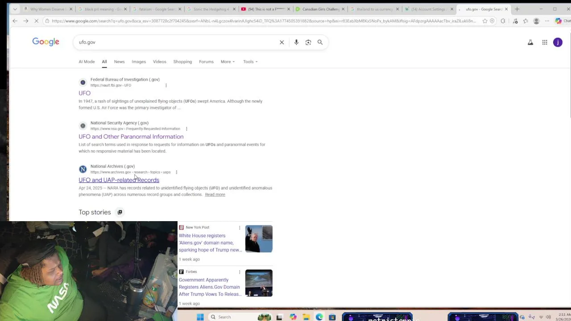Image resolution: width=571 pixels, height=321 pixels.
Task: Open options for Forbes story
Action: click(x=240, y=272)
